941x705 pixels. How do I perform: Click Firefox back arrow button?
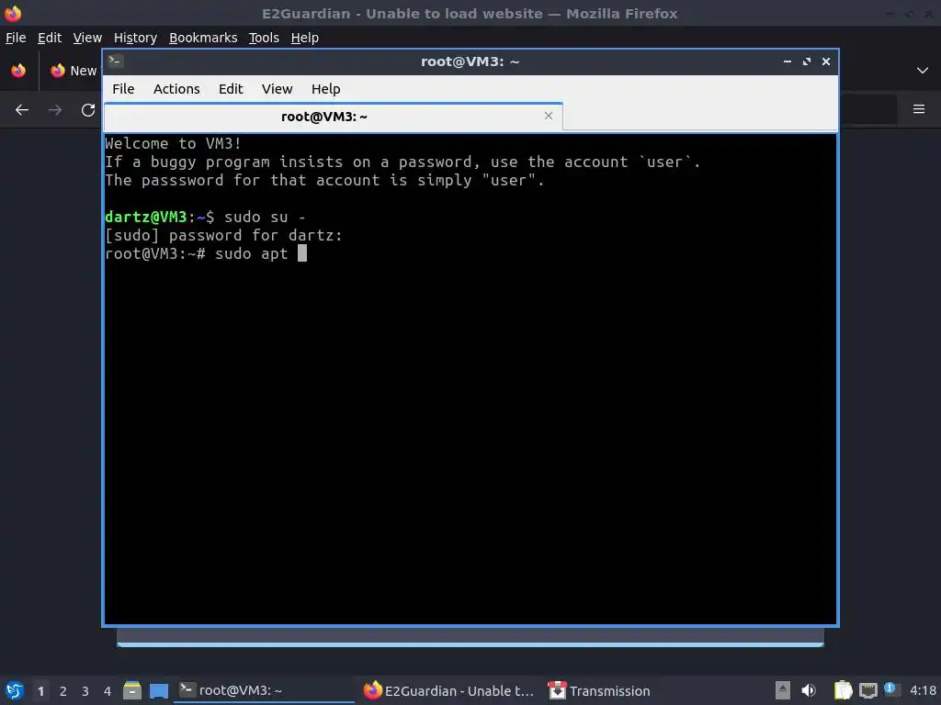point(22,110)
